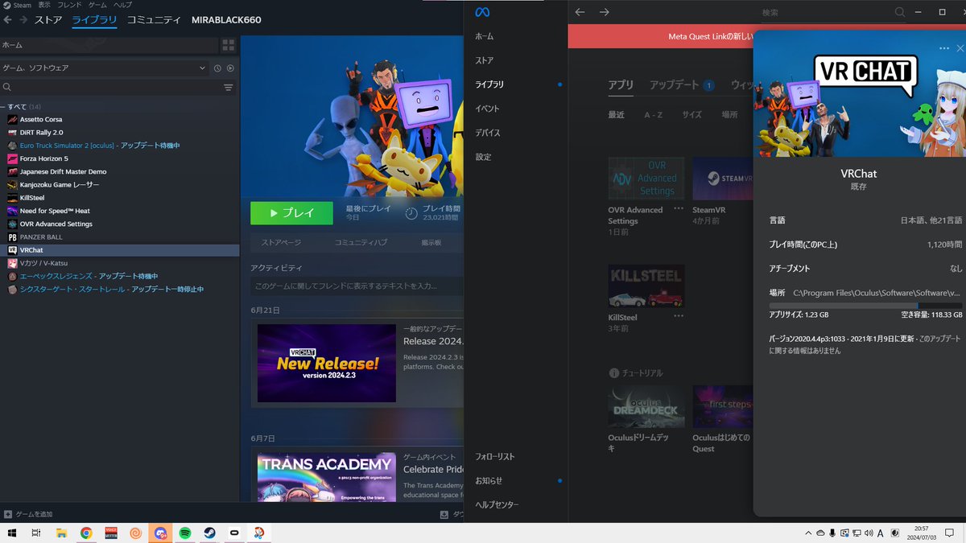Open the 表示 menu in Steam
The width and height of the screenshot is (966, 543).
pyautogui.click(x=45, y=5)
